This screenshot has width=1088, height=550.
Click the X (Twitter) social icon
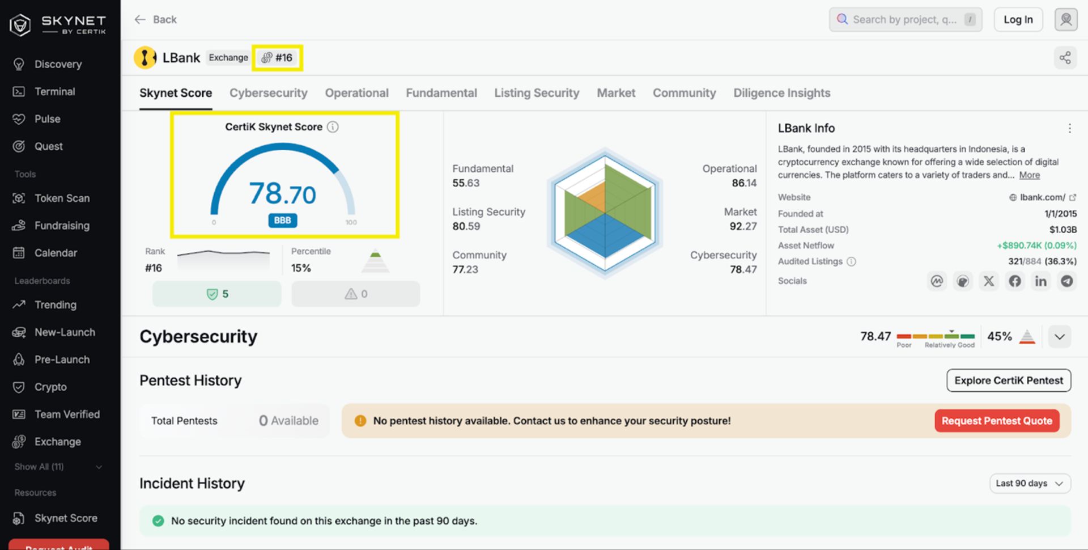click(989, 281)
